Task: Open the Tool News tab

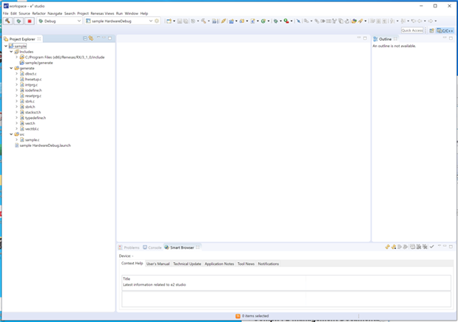Action: [x=246, y=264]
